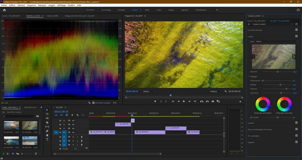Viewport: 302px width, 160px height.
Task: Add a marker in the Program monitor
Action: (x=155, y=101)
